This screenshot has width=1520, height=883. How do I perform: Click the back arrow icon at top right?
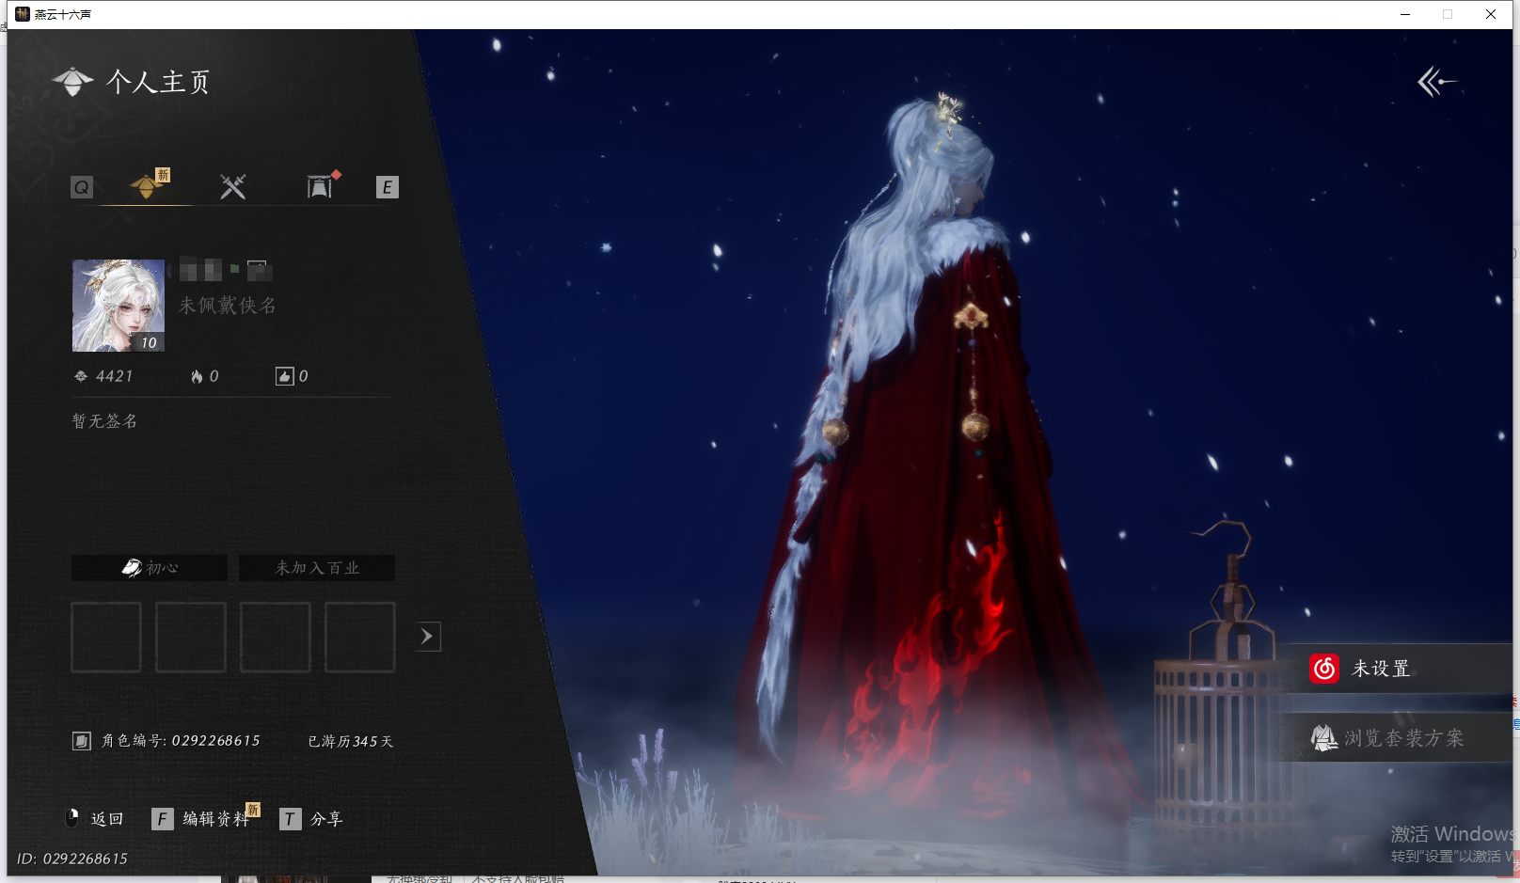coord(1435,83)
